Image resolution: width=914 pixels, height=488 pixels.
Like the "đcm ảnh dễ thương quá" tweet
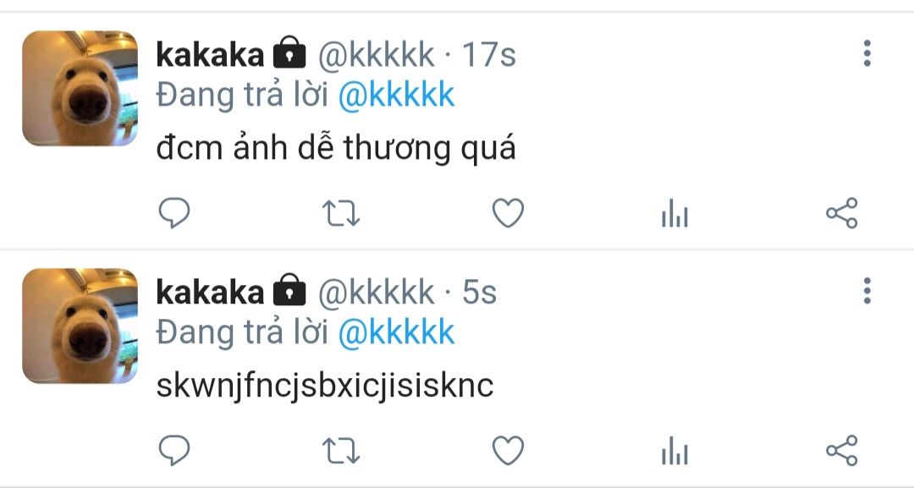click(509, 212)
